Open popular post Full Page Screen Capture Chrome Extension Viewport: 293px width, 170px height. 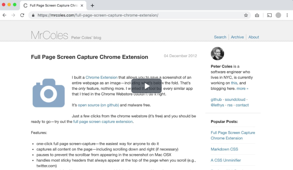click(x=233, y=136)
